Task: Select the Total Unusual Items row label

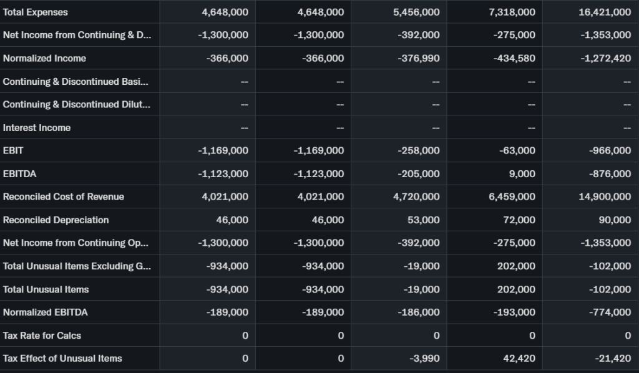Action: pos(46,289)
